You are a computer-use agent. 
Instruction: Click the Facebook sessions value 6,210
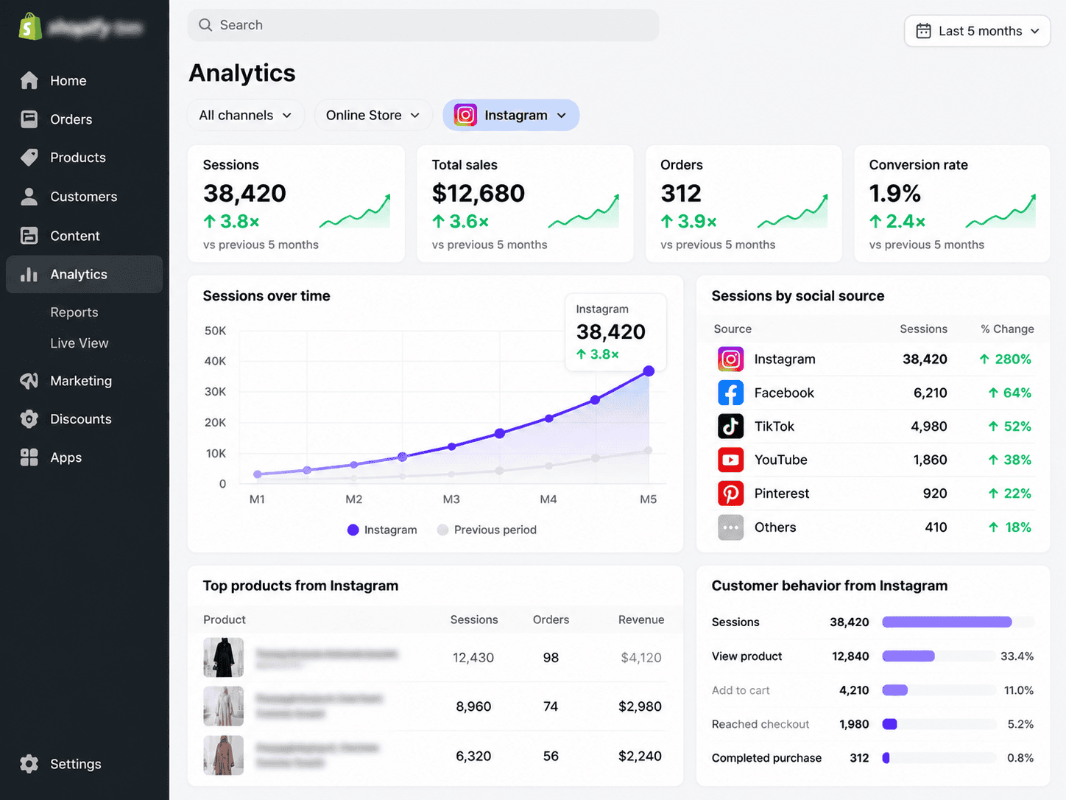tap(931, 393)
